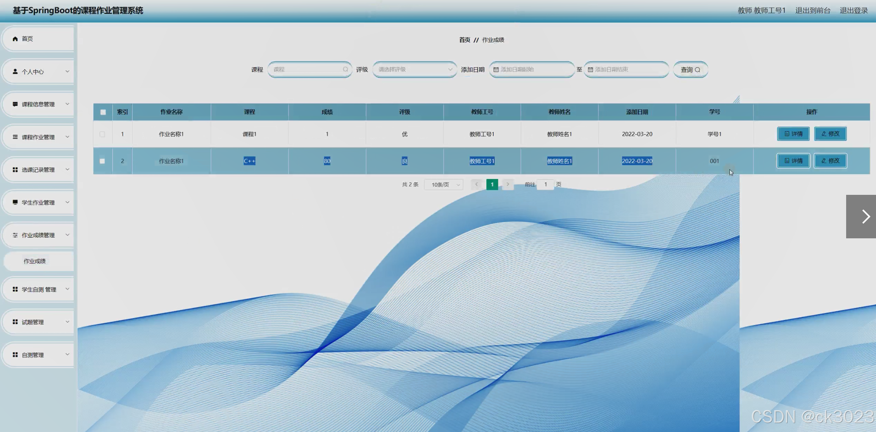Click the calendar icon in 添加日期起始 field
This screenshot has width=876, height=432.
[x=496, y=70]
